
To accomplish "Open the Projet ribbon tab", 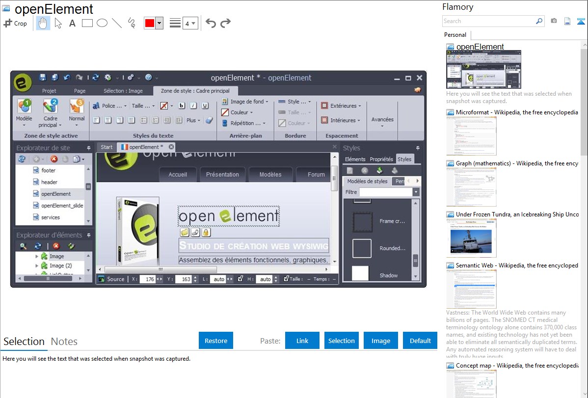I will point(49,91).
